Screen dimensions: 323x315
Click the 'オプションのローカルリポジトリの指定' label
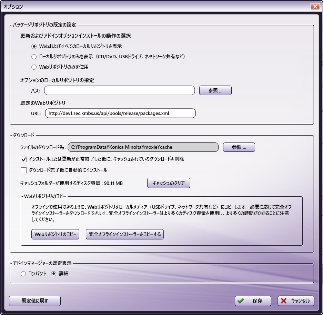point(57,80)
